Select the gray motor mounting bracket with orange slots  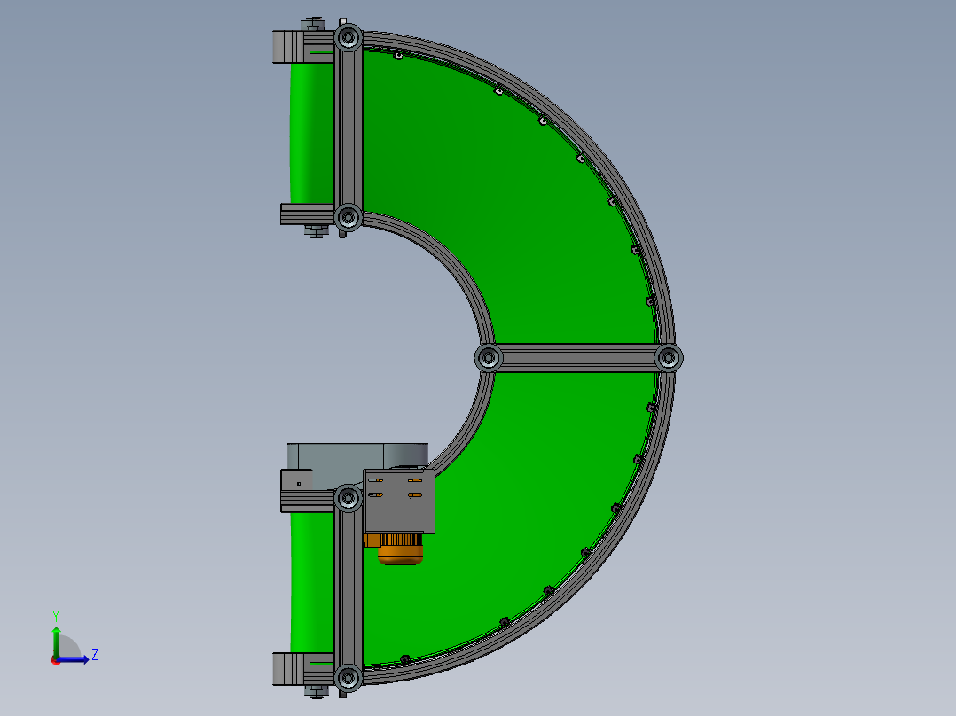click(x=399, y=501)
